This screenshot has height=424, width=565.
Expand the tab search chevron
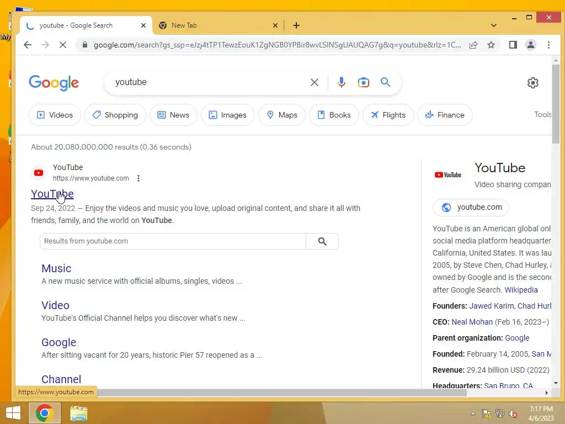[x=494, y=25]
